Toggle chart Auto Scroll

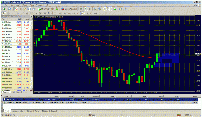[x=105, y=9]
